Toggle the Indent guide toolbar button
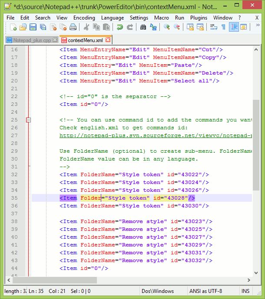 [x=234, y=27]
